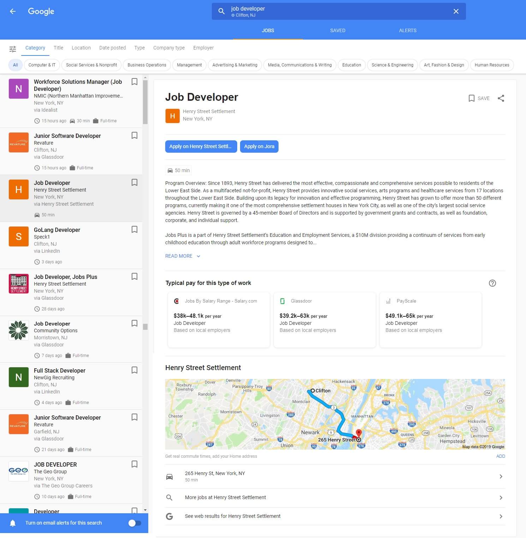
Task: Click search icon beside More jobs row
Action: click(169, 498)
